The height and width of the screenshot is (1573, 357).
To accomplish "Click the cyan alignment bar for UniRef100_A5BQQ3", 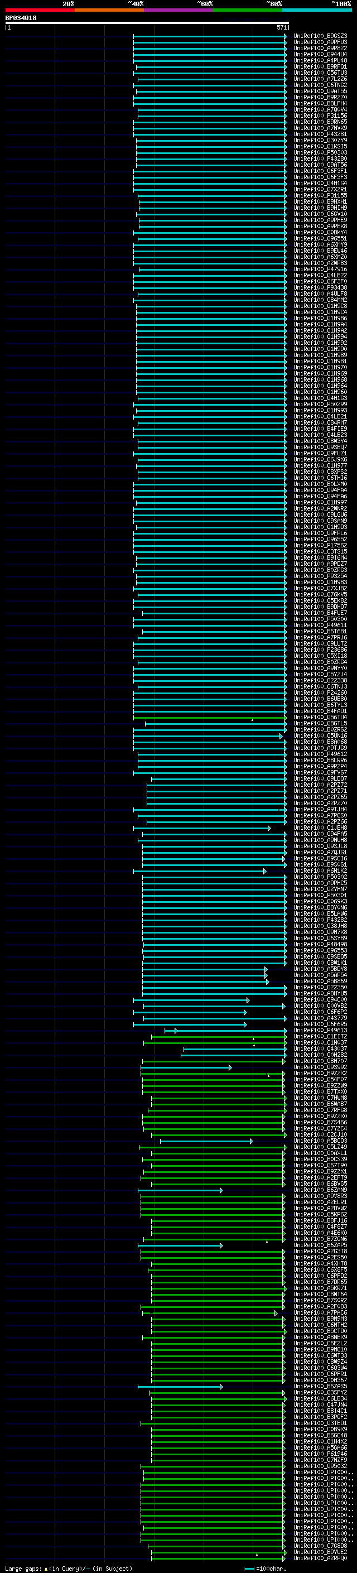I will (206, 1141).
